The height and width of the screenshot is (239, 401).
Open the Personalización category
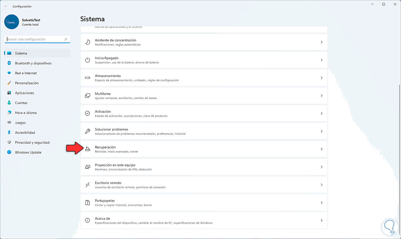[27, 83]
